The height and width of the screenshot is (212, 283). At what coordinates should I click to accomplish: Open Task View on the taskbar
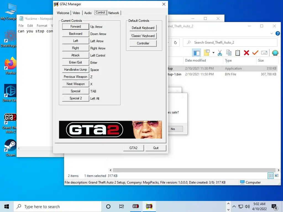point(122,206)
